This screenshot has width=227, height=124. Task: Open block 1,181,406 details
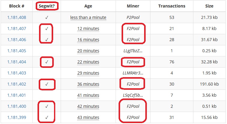17,40
